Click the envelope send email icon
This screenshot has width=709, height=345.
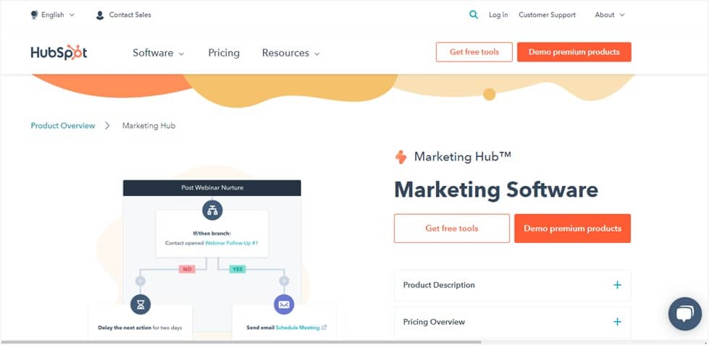coord(284,304)
